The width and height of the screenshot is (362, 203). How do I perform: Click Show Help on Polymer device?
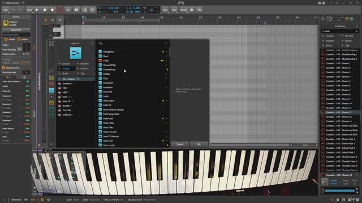click(16, 30)
